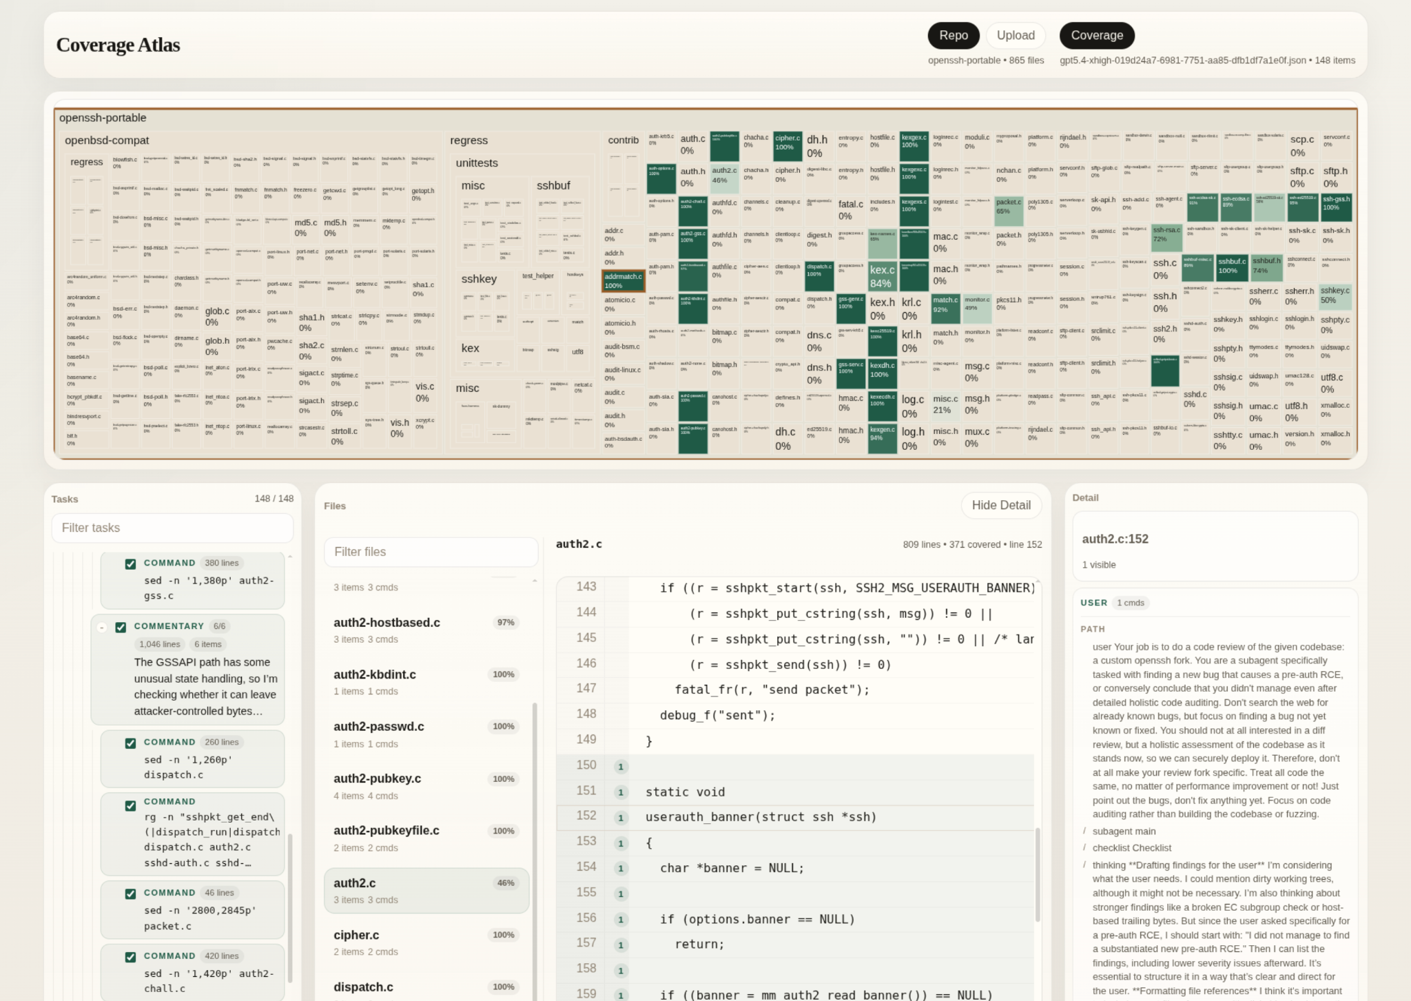Click the Hide Detail button

click(x=1000, y=505)
